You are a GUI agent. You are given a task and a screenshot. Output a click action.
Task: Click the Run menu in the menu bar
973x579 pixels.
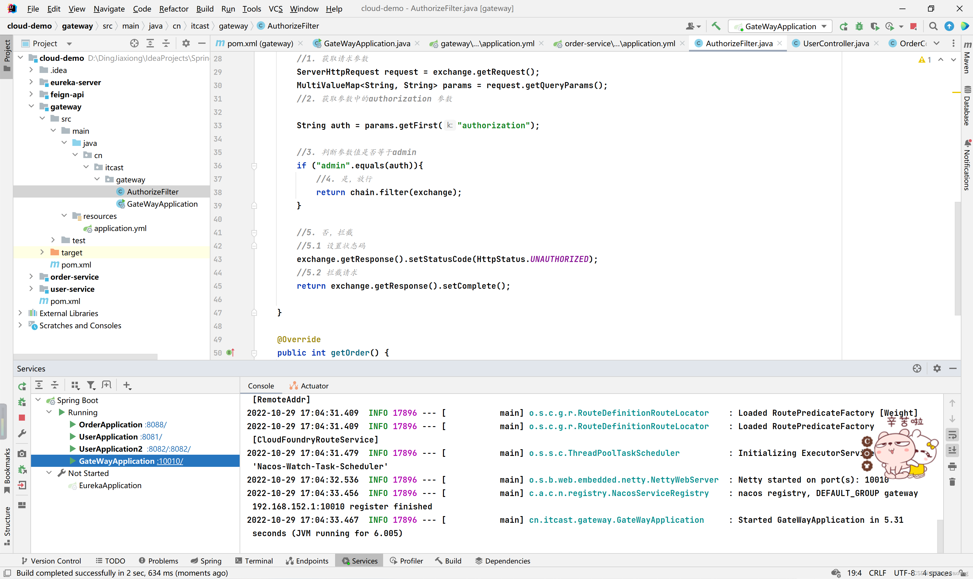[x=227, y=8]
